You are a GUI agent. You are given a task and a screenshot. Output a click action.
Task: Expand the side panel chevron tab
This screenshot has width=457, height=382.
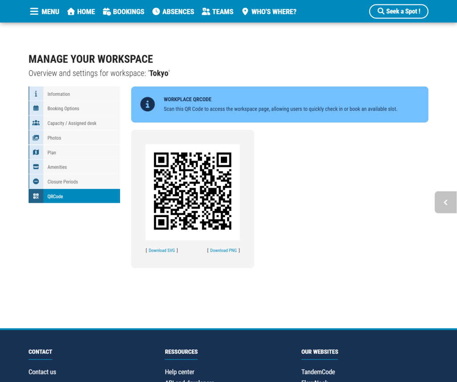pyautogui.click(x=446, y=202)
